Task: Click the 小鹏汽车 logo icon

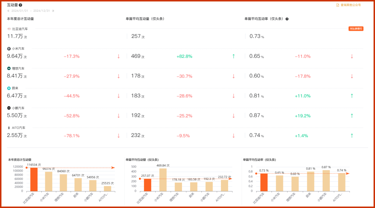Action: (9, 108)
